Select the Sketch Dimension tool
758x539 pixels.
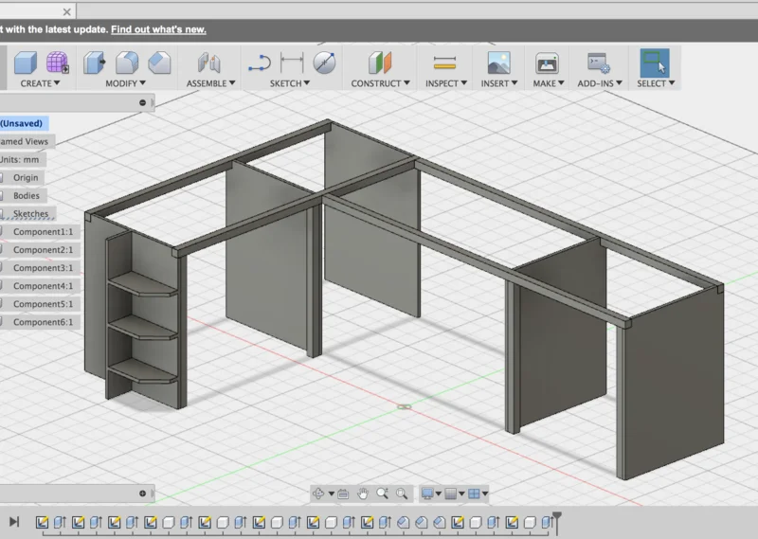point(292,63)
